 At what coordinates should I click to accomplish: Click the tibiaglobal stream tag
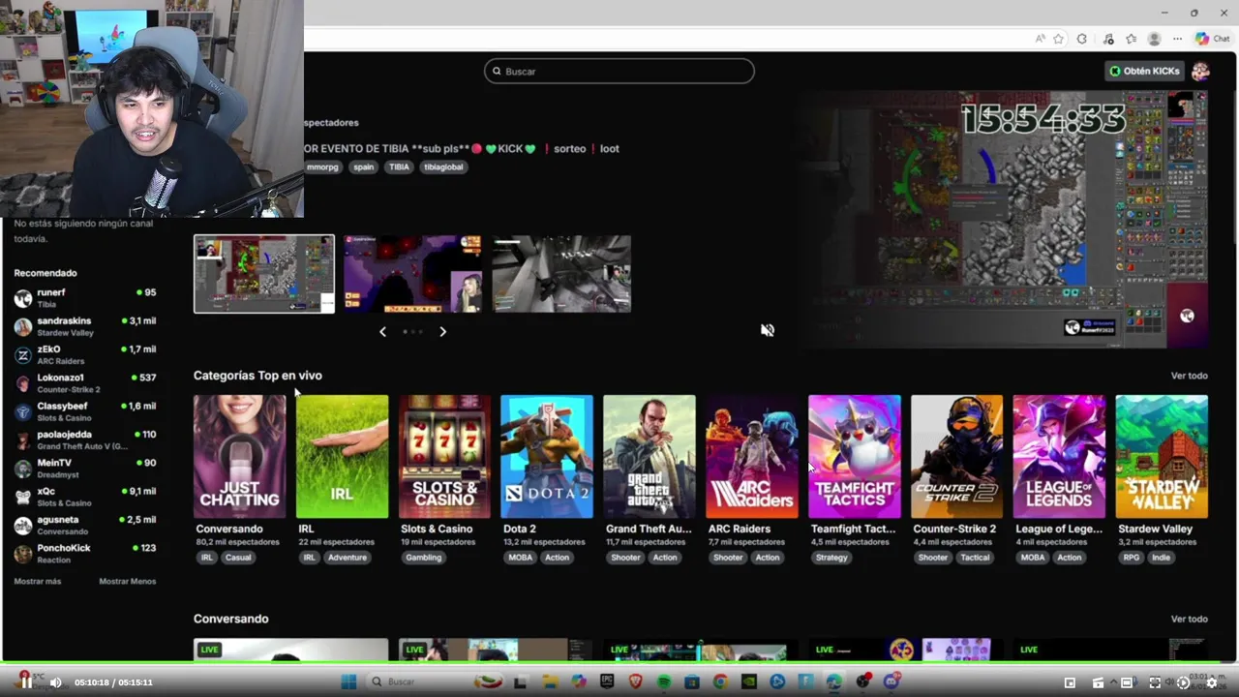coord(443,167)
